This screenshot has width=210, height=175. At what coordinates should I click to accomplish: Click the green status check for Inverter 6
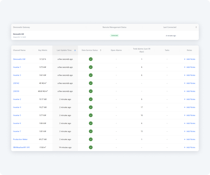(91, 123)
